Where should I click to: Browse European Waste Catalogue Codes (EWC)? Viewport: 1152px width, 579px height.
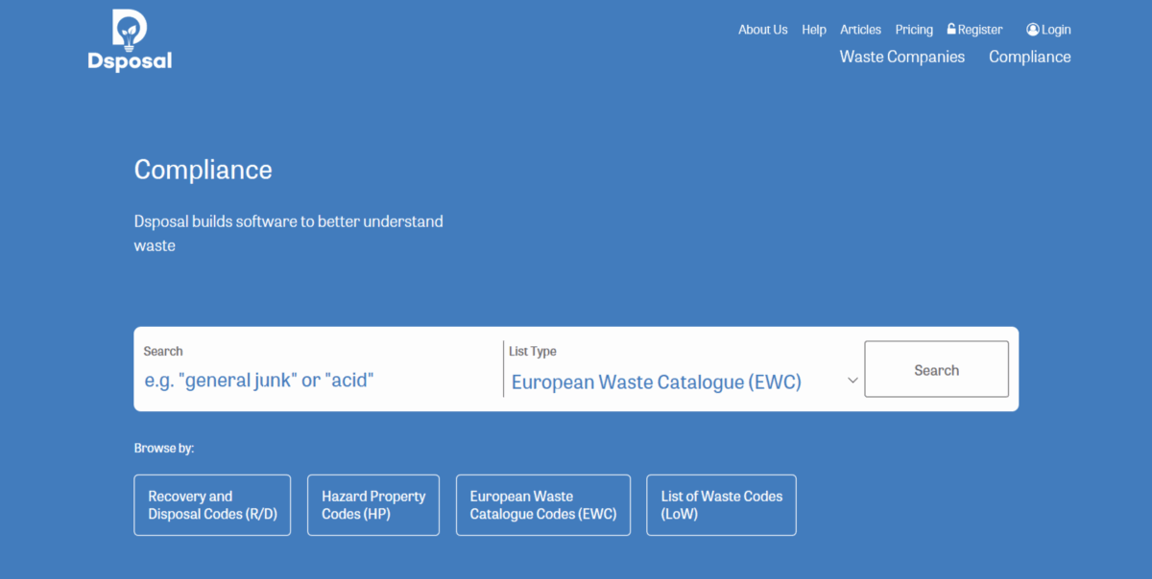coord(542,504)
